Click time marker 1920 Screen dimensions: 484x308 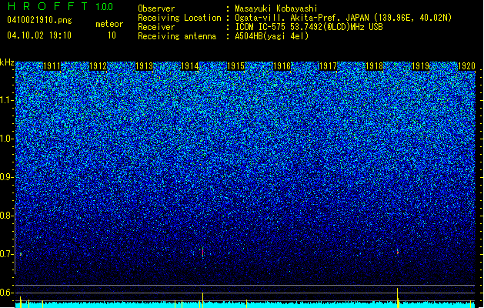point(466,66)
